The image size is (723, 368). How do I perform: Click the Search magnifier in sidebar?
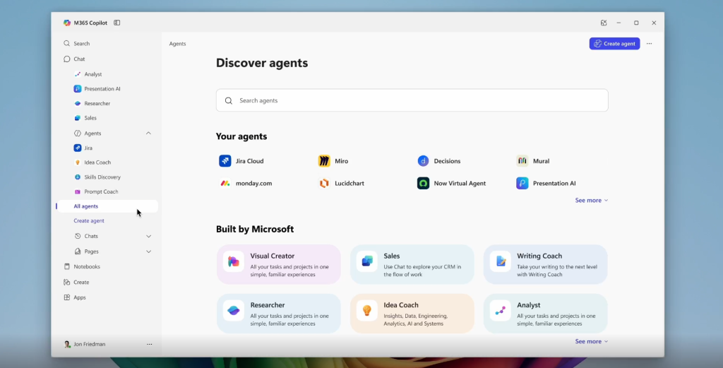coord(67,43)
